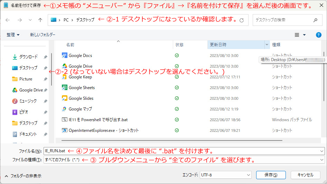Select the Google Slides shortcut icon
The image size is (327, 184).
[x=64, y=98]
